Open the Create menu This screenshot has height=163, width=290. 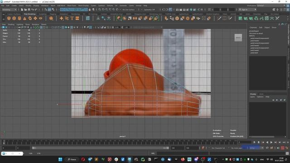[x=14, y=6]
